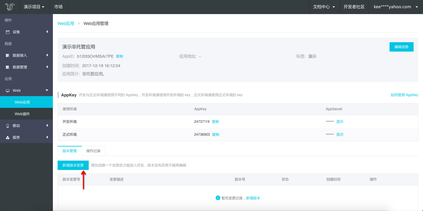
Task: Click the services icon beside 服务
Action: click(x=8, y=137)
